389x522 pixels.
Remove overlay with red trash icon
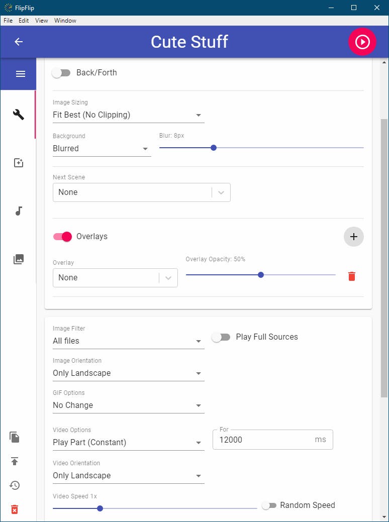(352, 276)
